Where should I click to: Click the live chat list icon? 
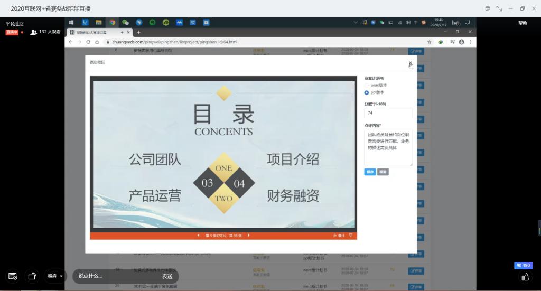click(13, 276)
